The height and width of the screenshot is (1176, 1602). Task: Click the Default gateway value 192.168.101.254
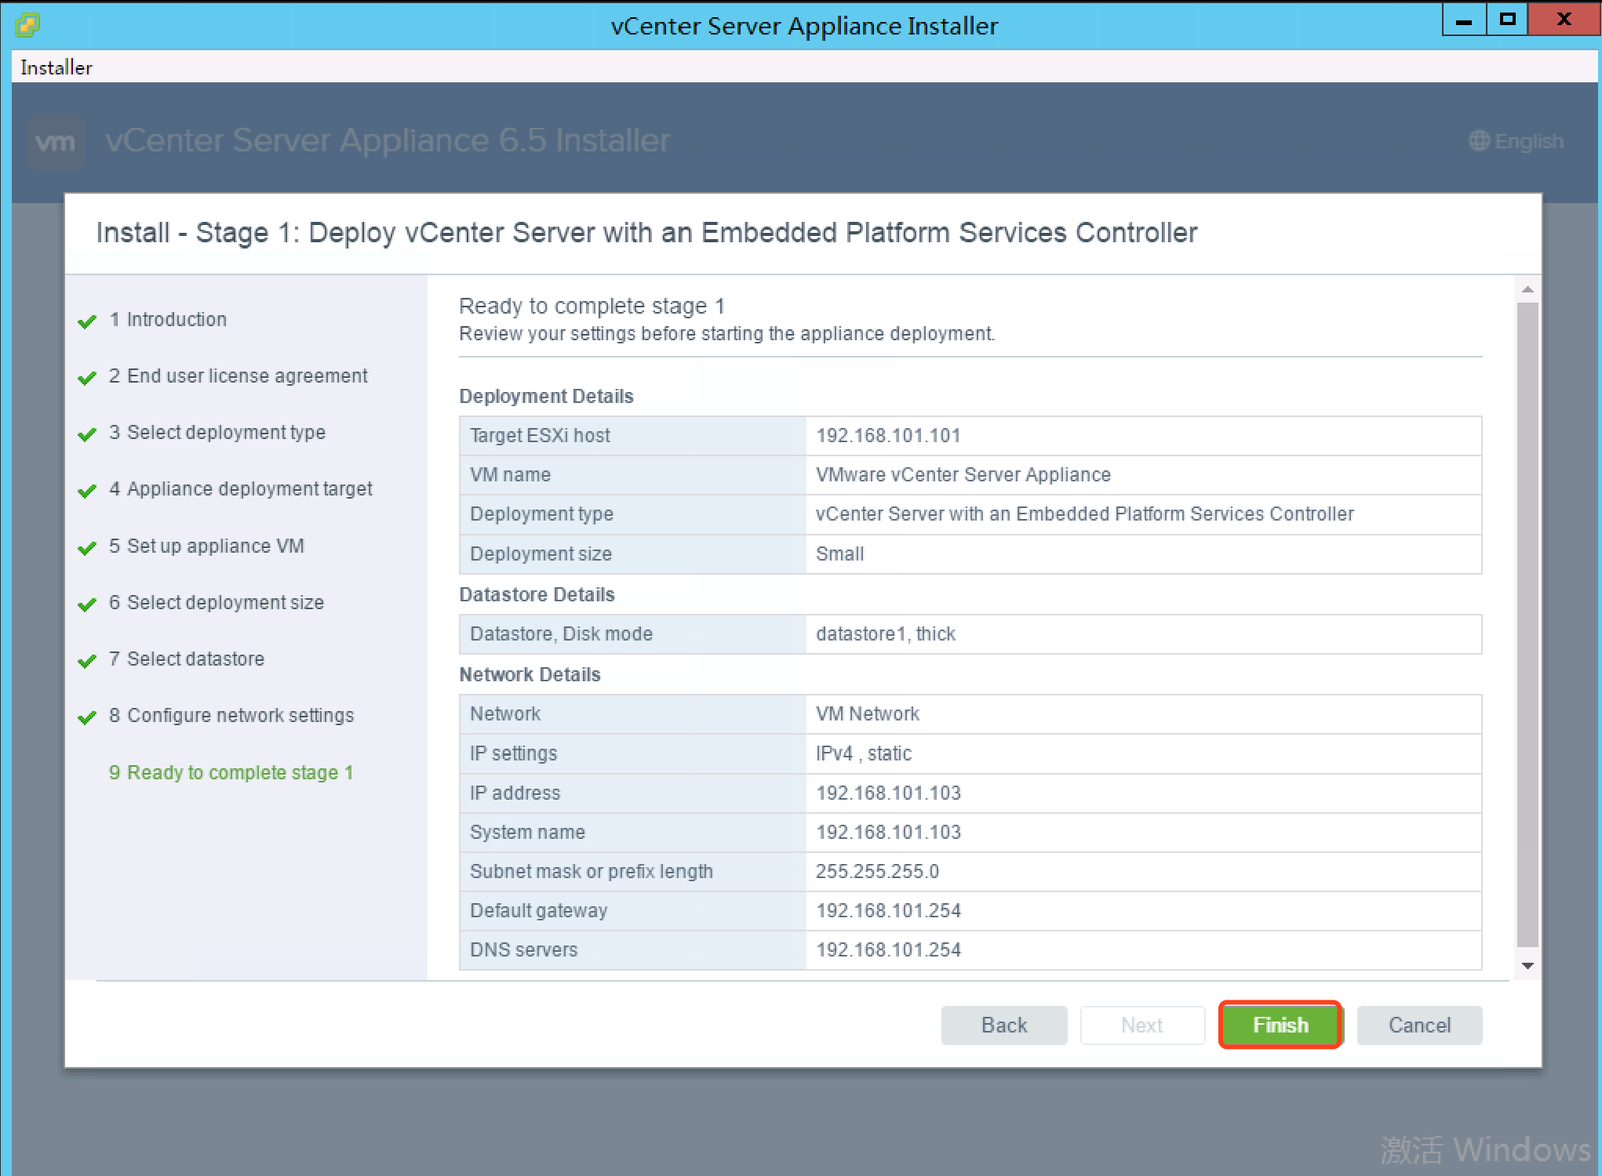[x=888, y=910]
